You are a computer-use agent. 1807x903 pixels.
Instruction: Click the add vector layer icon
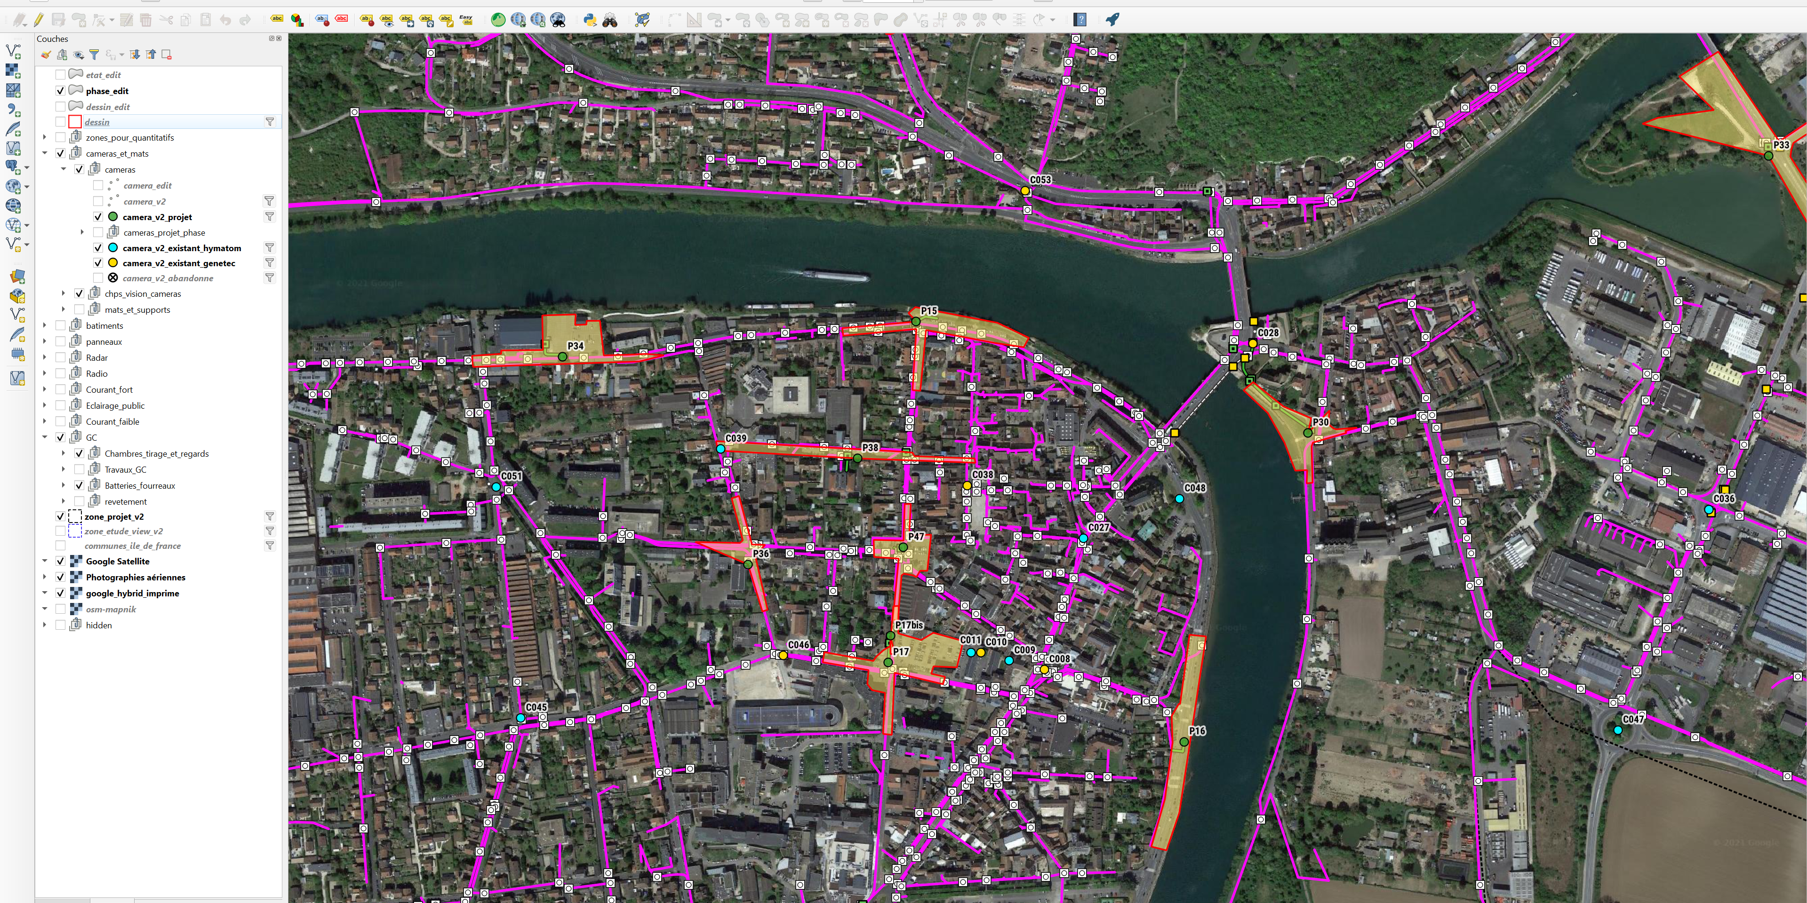[13, 50]
